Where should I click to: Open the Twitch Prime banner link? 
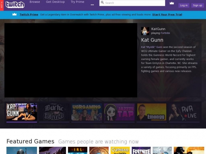click(x=29, y=14)
